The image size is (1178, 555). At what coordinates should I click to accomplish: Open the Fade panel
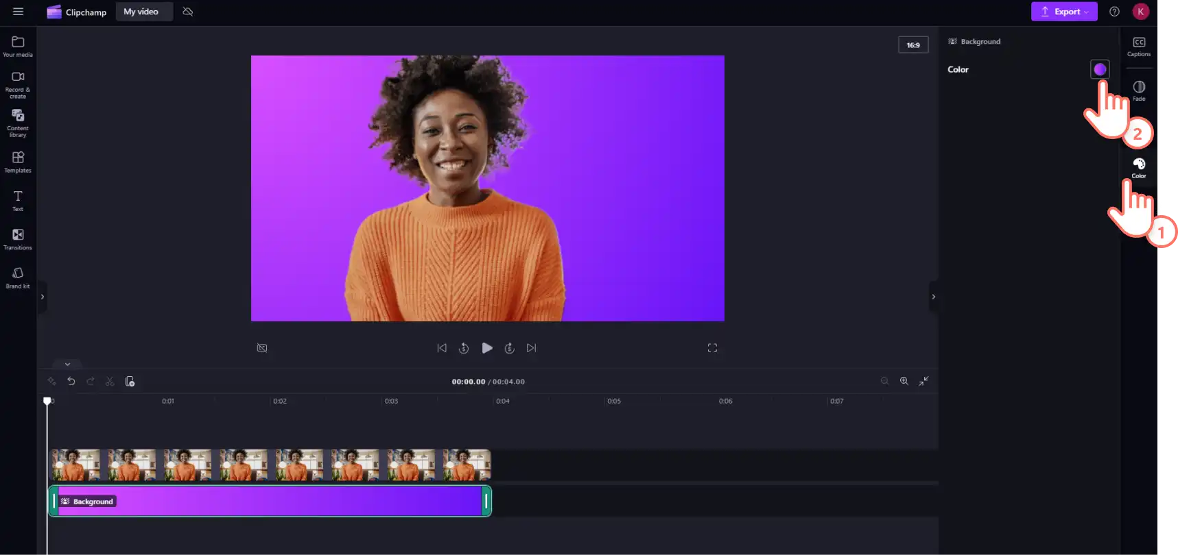pos(1139,90)
